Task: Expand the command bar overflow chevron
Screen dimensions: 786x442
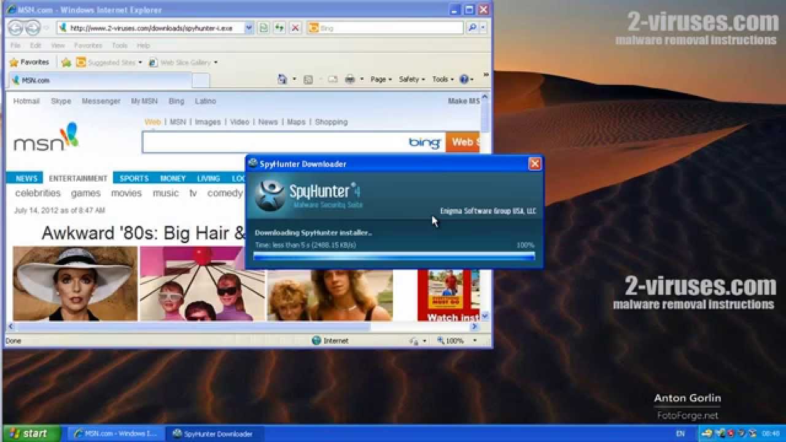Action: pyautogui.click(x=486, y=75)
